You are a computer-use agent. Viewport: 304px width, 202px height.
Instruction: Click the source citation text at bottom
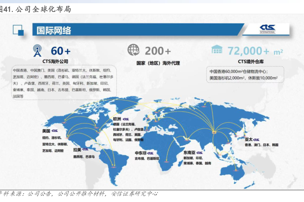(82, 194)
